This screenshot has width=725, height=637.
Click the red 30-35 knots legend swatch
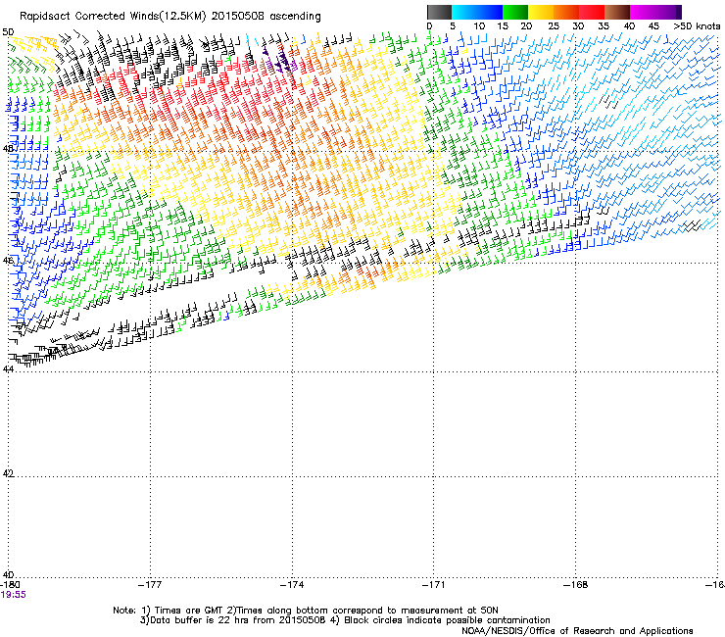[x=592, y=12]
